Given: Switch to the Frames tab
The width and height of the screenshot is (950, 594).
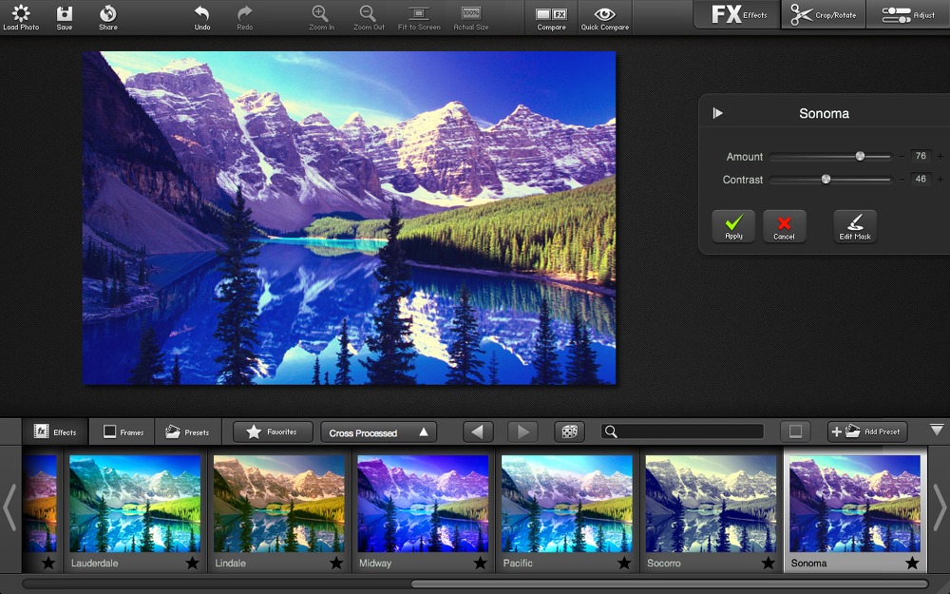Looking at the screenshot, I should [123, 431].
